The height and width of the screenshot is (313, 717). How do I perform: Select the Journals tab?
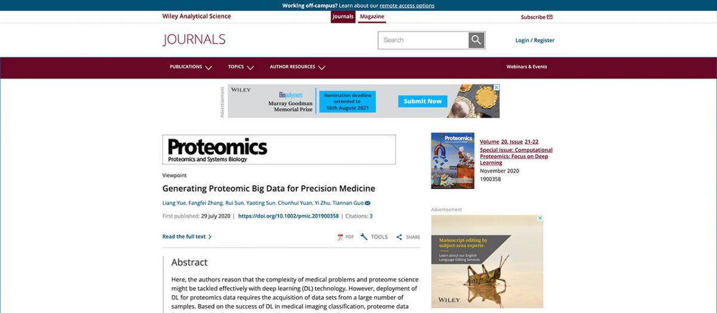click(343, 17)
